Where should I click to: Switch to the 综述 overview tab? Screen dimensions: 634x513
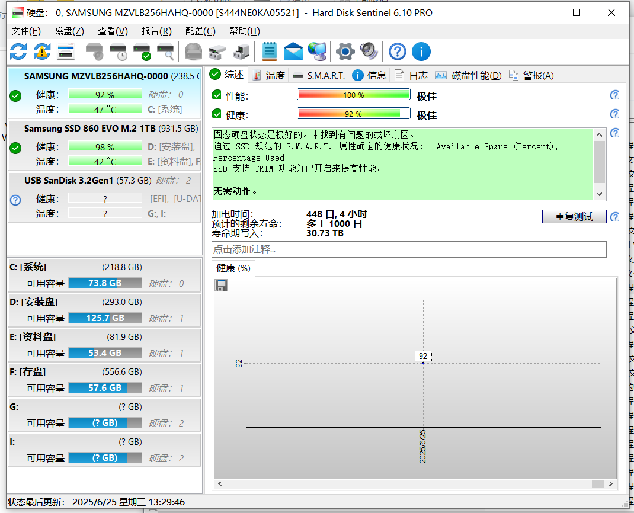click(x=227, y=75)
